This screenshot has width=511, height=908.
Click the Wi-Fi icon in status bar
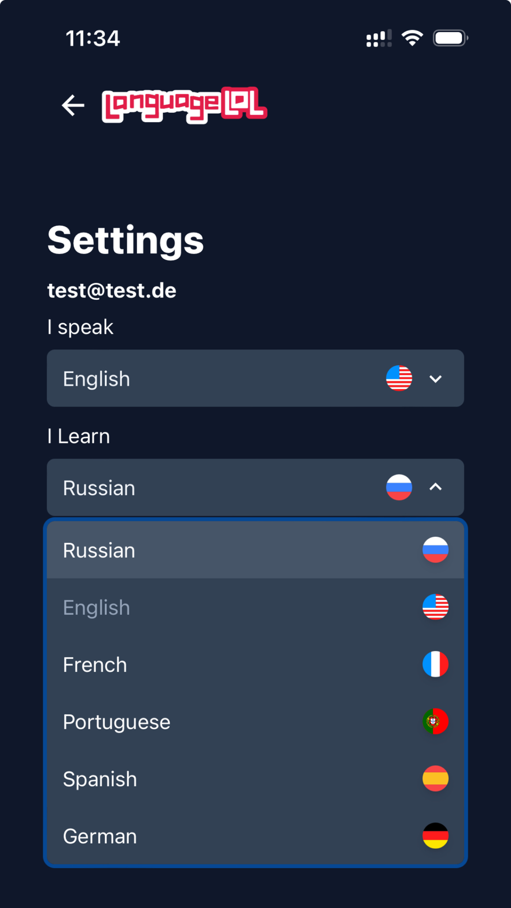pyautogui.click(x=412, y=38)
